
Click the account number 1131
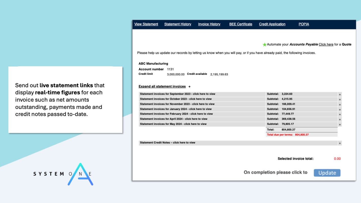click(x=170, y=69)
